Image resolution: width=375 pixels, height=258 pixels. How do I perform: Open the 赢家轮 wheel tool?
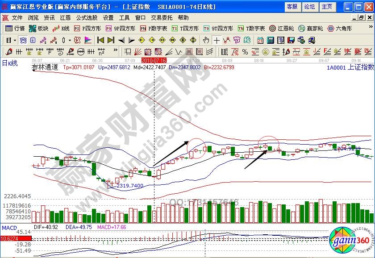pos(310,28)
